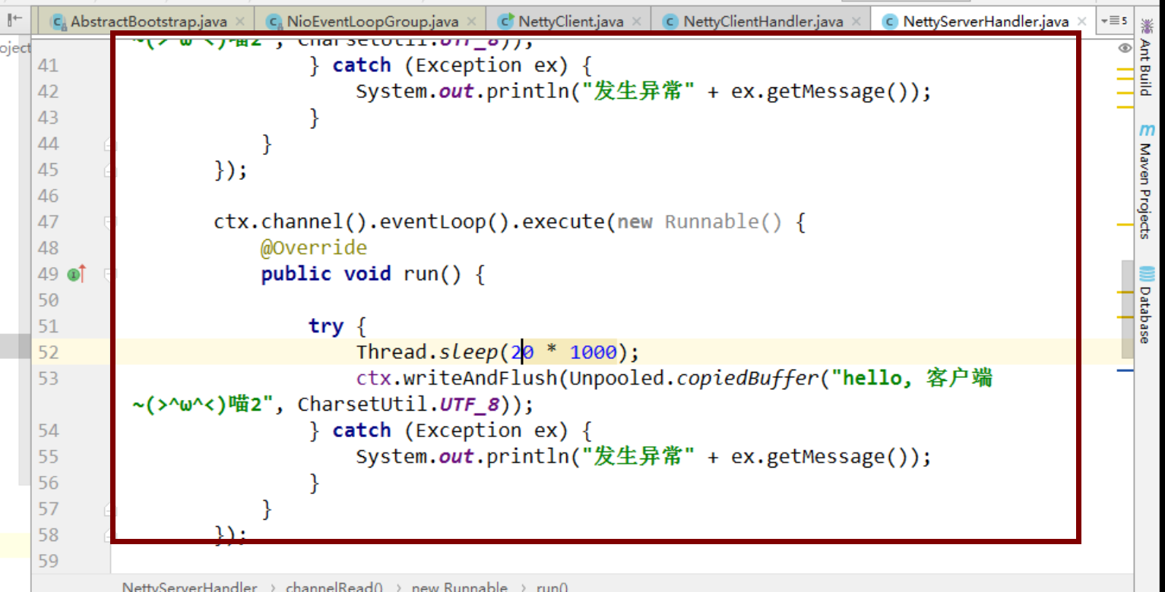Click the inspection eye icon above the scrollbar
The height and width of the screenshot is (592, 1165).
[1125, 48]
